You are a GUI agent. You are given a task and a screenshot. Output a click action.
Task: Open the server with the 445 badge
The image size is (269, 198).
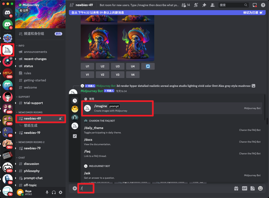tap(7, 109)
